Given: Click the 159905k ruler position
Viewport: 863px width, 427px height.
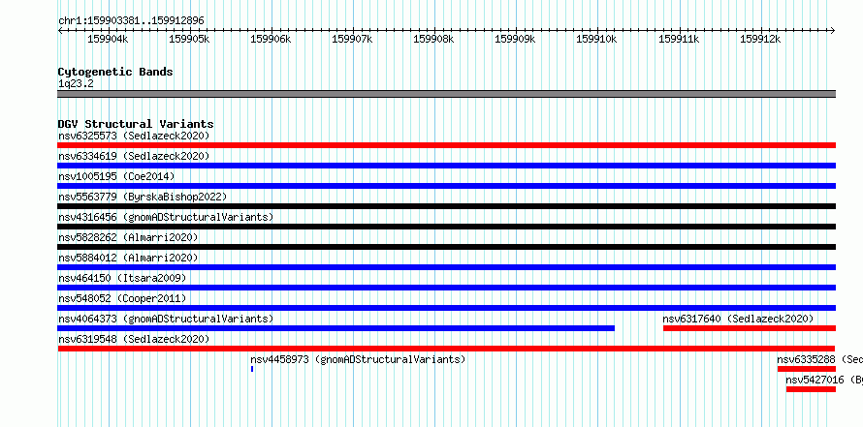Looking at the screenshot, I should 189,39.
